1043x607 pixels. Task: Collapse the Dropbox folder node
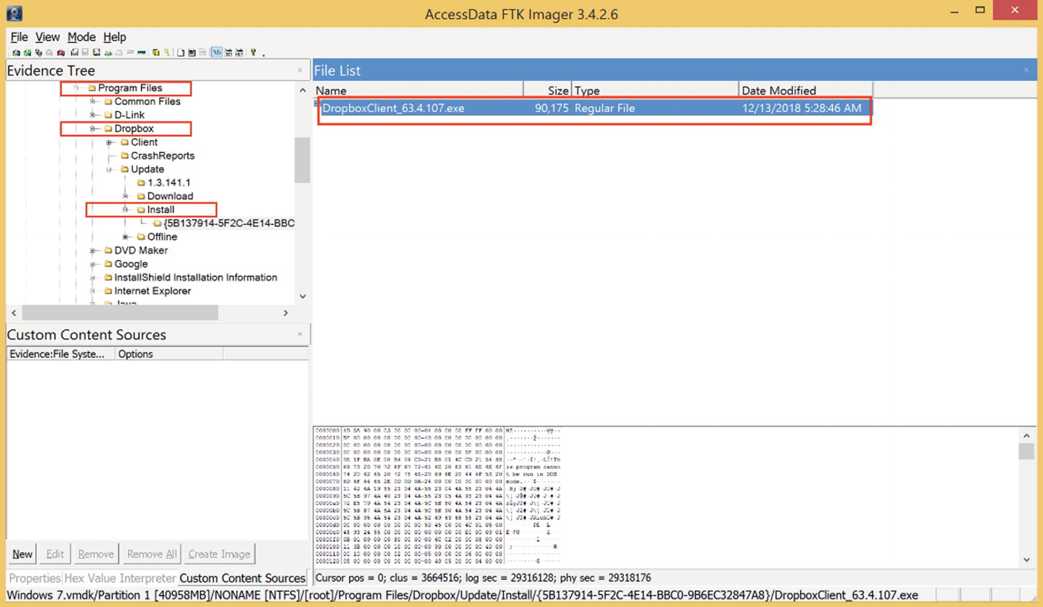click(x=93, y=129)
